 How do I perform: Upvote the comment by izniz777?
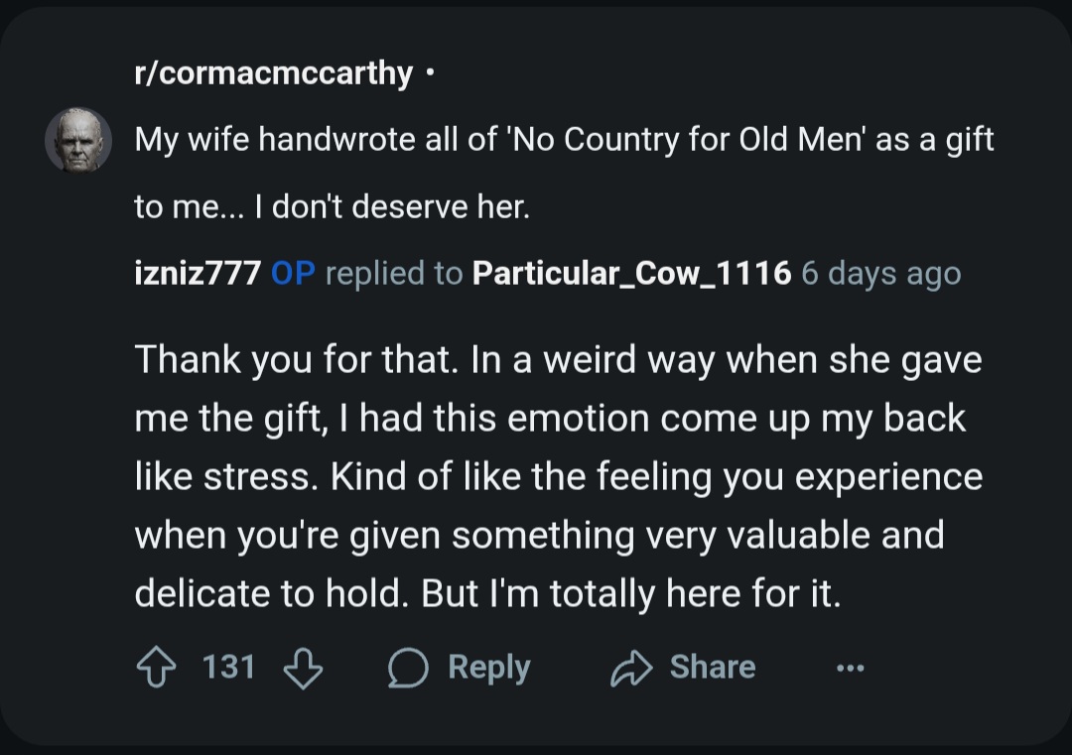point(156,668)
